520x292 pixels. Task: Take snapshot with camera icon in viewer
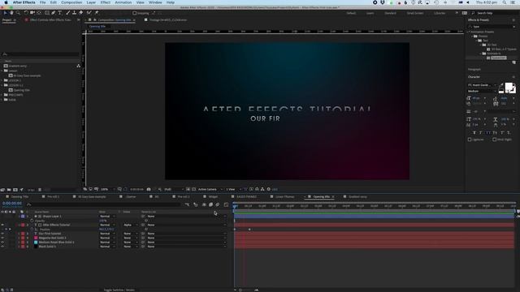(149, 189)
